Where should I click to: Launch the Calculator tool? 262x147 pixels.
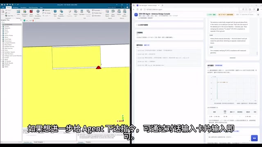tap(82, 13)
